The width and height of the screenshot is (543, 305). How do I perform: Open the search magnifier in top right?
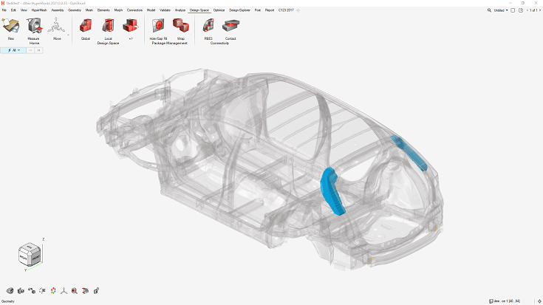[x=490, y=10]
